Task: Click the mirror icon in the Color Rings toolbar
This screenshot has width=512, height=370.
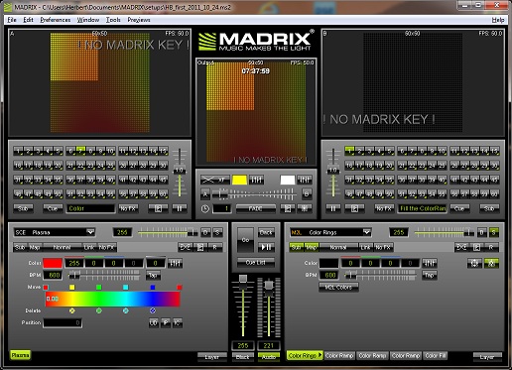Action: 461,247
